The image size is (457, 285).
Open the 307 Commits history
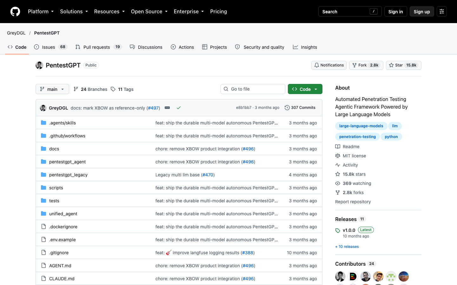coord(300,108)
